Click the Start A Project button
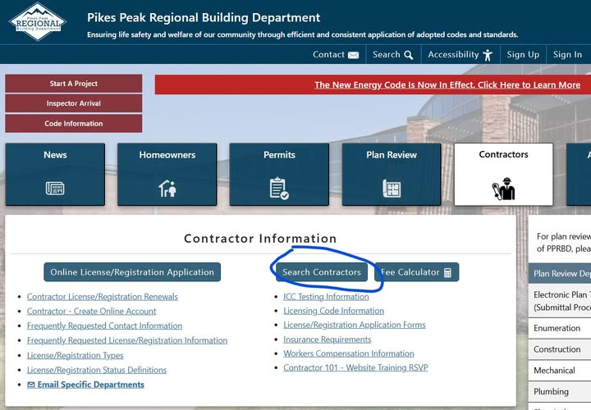 tap(74, 84)
